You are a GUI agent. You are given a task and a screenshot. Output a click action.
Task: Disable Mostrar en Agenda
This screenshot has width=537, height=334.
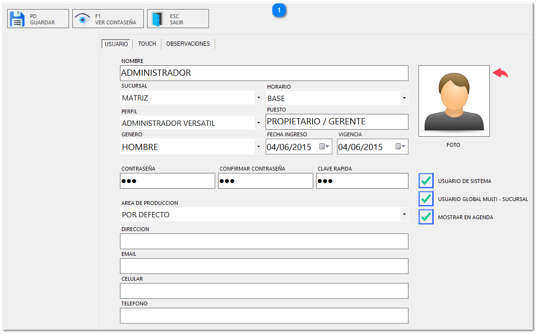426,217
